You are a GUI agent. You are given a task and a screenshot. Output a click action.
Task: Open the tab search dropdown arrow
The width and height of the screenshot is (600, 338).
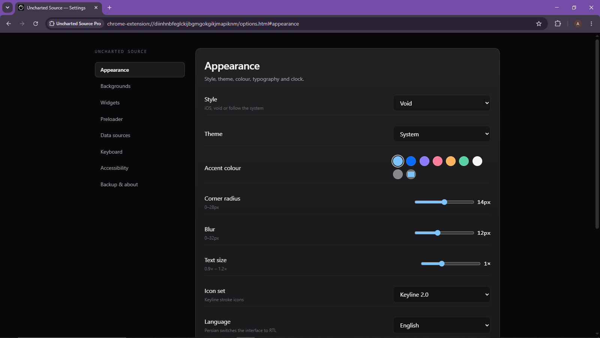(x=7, y=8)
